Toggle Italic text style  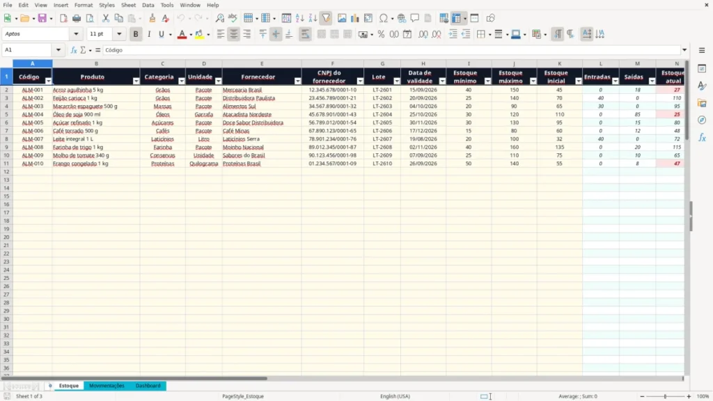click(149, 34)
